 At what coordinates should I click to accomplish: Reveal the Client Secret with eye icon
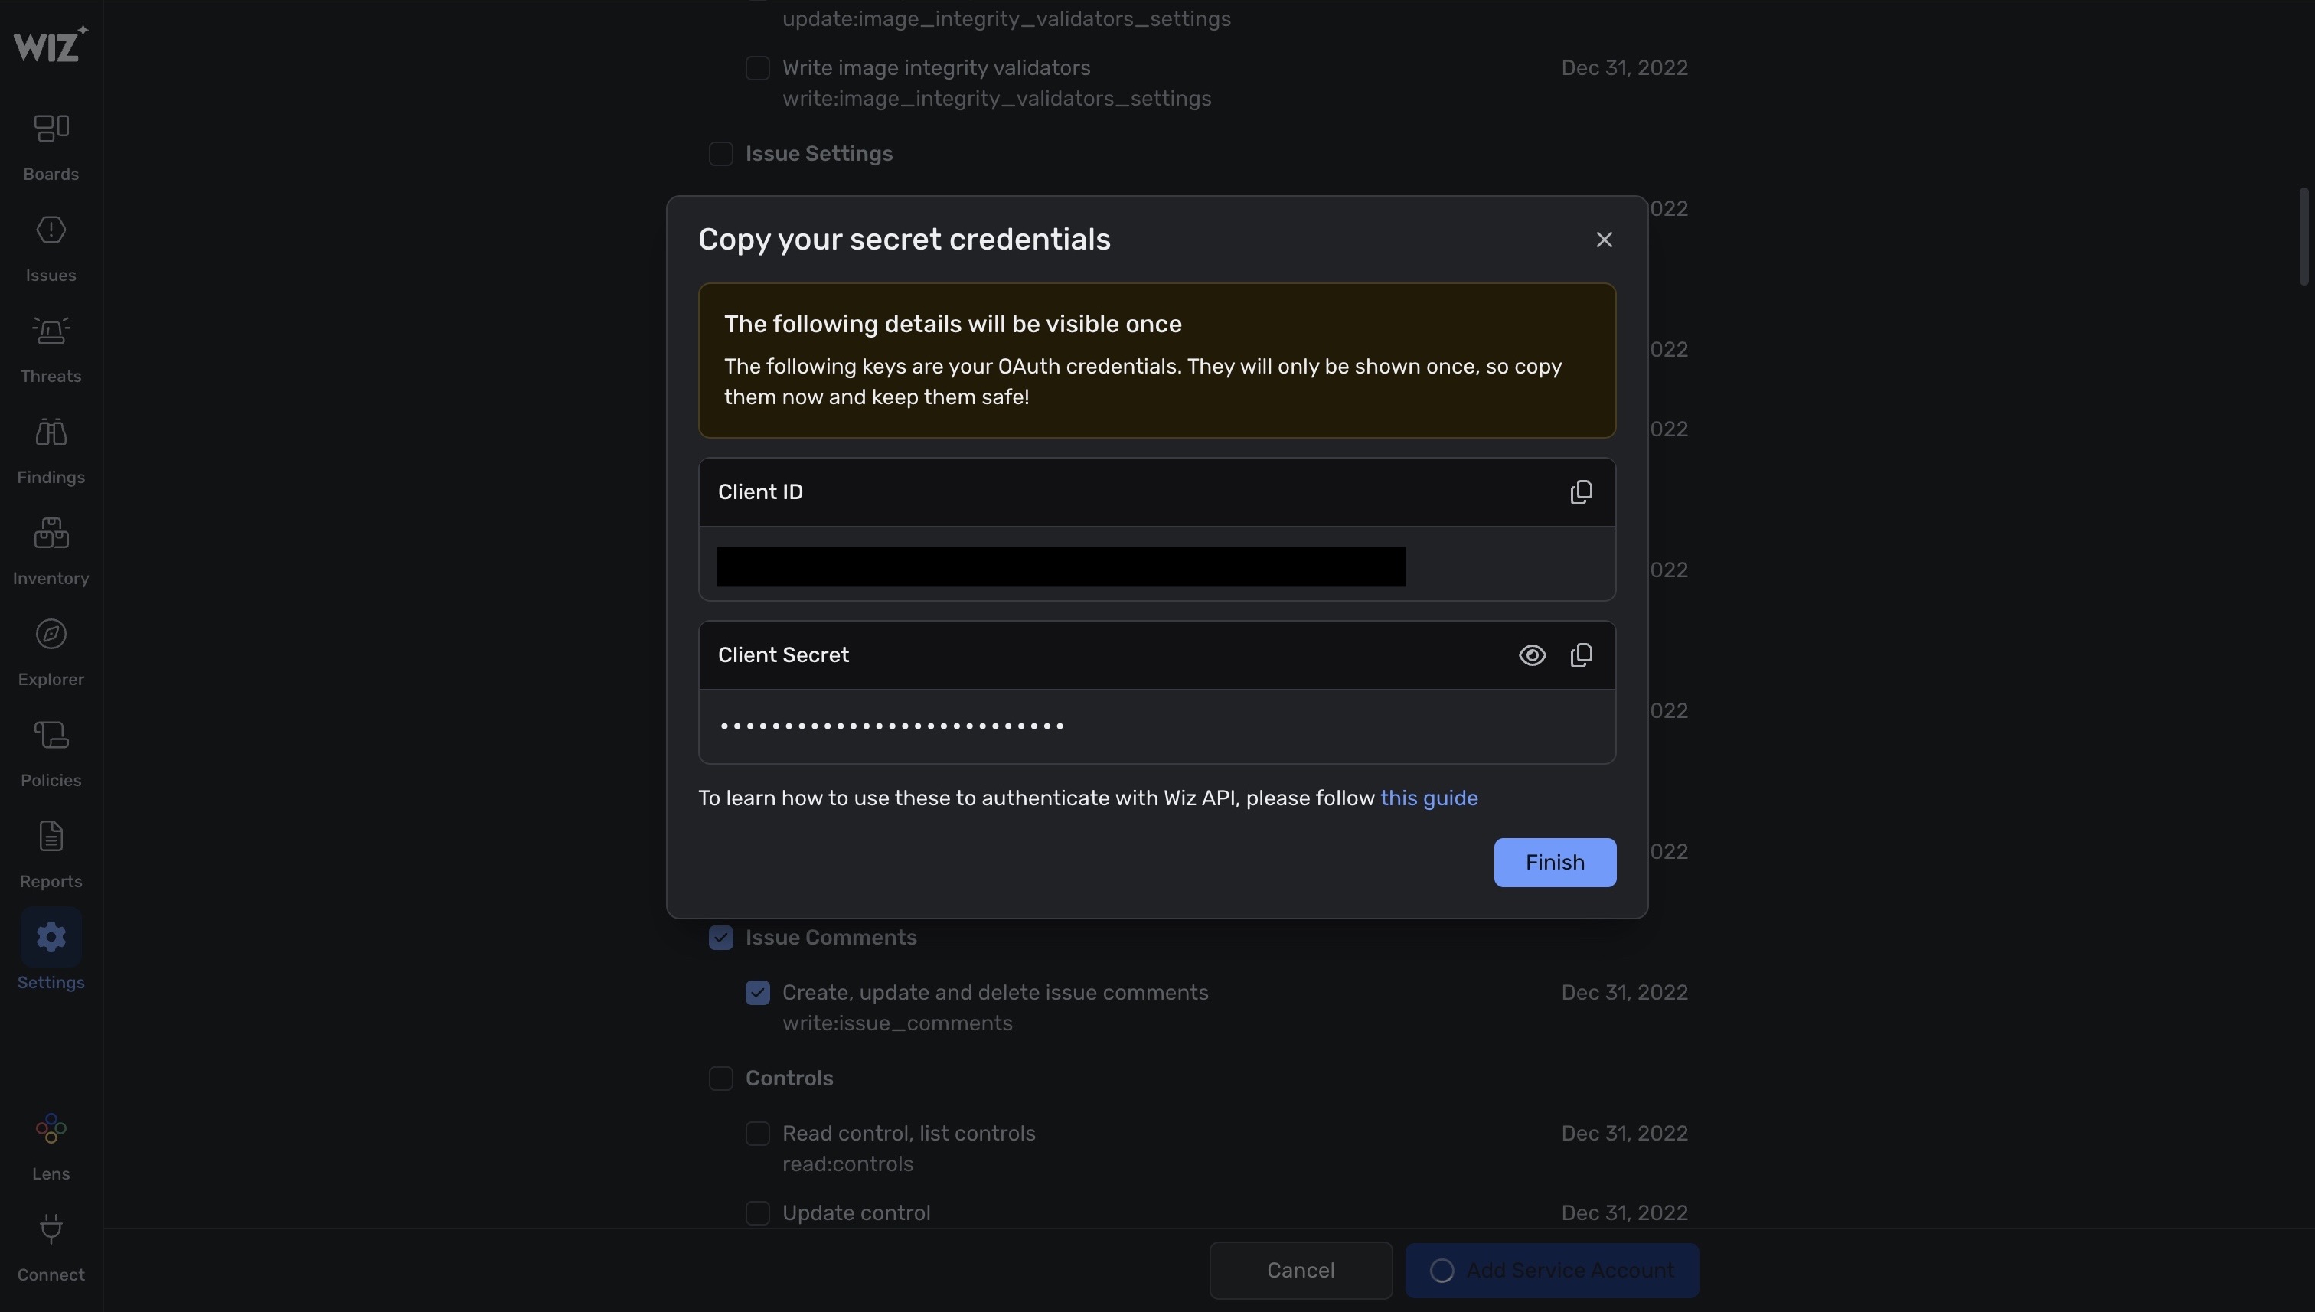[x=1532, y=655]
